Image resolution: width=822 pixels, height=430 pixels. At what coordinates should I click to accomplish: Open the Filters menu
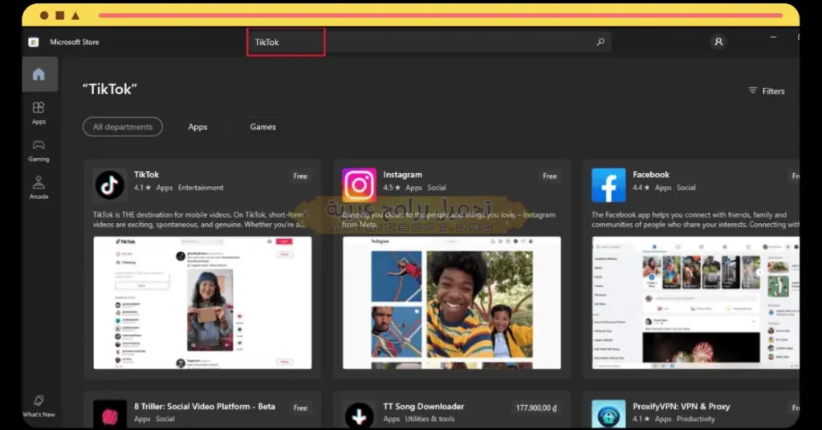click(767, 91)
